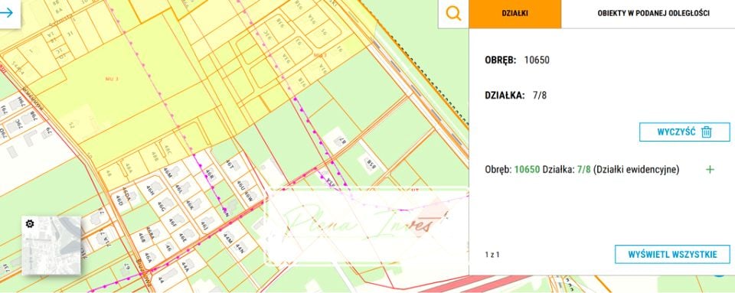Click map zone label MU 3
Image resolution: width=735 pixels, height=293 pixels.
tap(112, 79)
